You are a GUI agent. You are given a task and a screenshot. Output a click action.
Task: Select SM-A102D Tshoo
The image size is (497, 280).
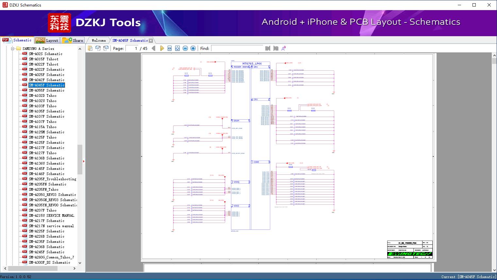click(x=42, y=96)
